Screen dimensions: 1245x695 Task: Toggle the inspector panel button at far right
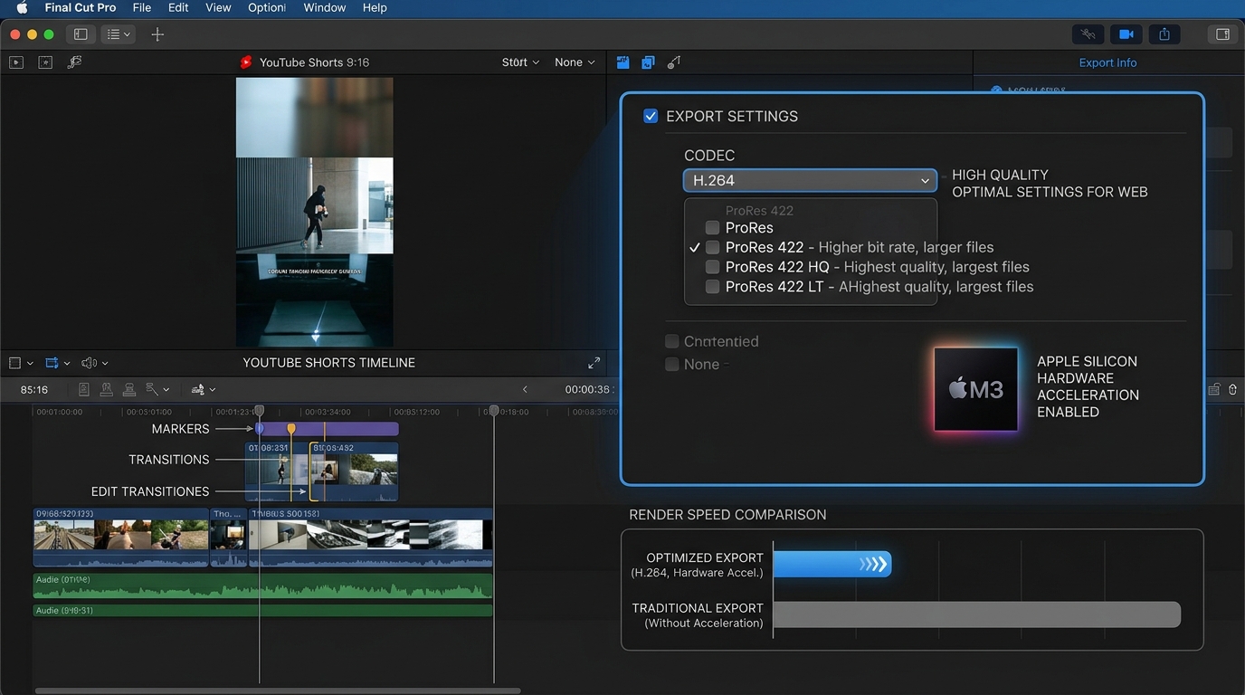pyautogui.click(x=1222, y=34)
